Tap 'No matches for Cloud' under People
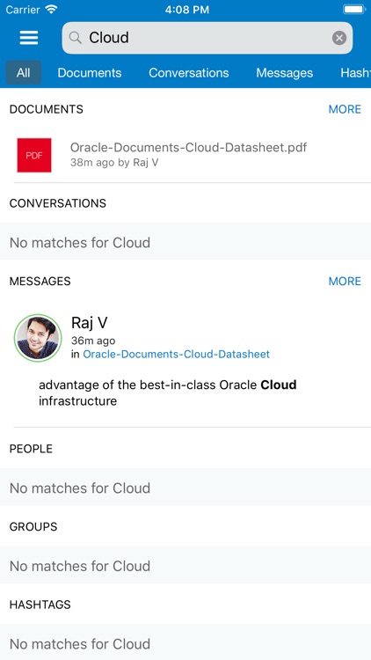 (x=80, y=488)
